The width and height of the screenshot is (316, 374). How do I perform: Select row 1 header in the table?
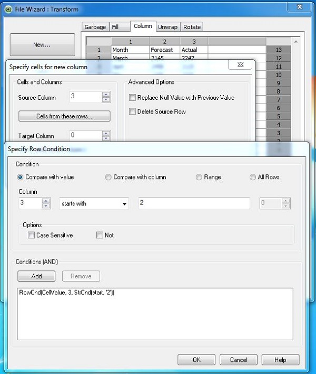[x=98, y=50]
